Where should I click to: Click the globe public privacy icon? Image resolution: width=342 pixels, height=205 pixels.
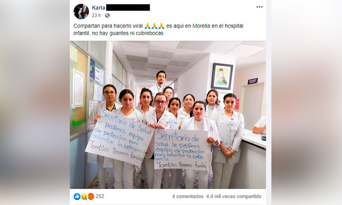[107, 15]
